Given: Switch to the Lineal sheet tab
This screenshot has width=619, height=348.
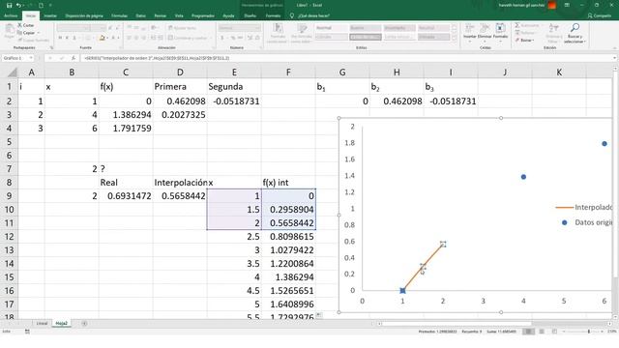Looking at the screenshot, I should (42, 324).
